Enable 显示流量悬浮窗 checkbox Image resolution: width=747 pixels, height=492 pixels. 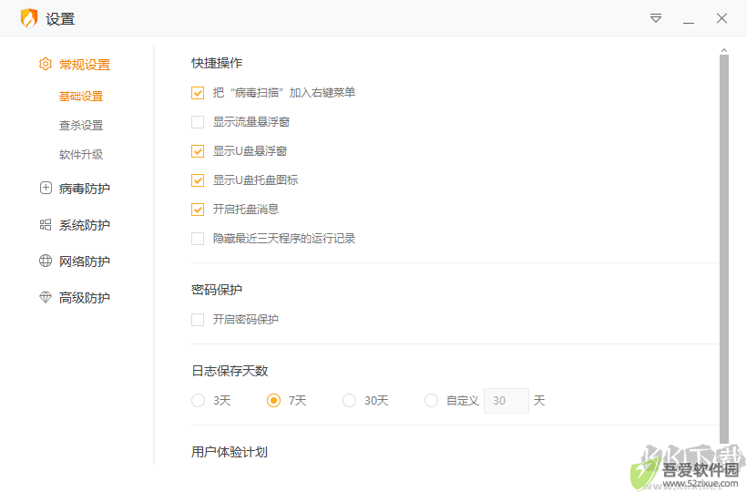click(x=198, y=122)
